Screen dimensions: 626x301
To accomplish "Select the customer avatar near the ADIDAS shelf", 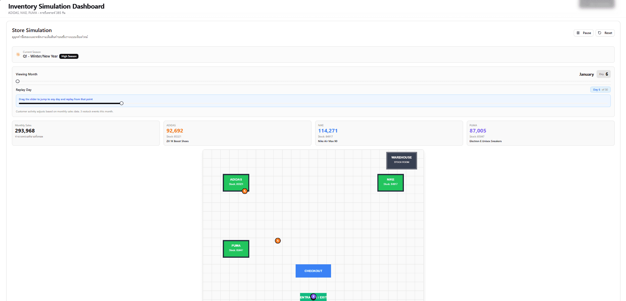I will coord(245,191).
